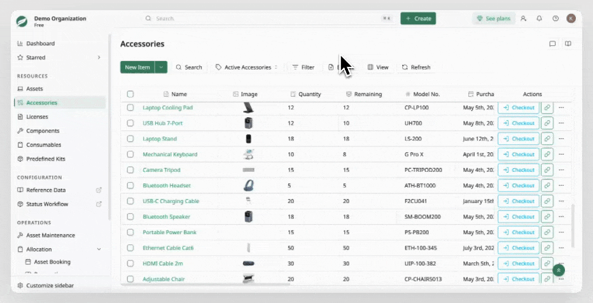Open more actions for Ethernet Cable Cat6
This screenshot has width=593, height=303.
(561, 248)
